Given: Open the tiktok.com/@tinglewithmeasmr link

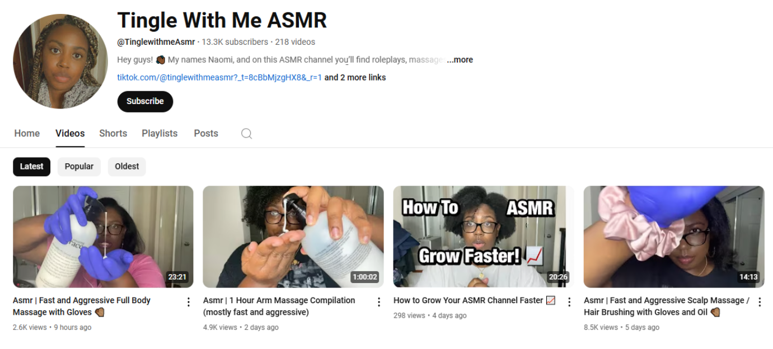Looking at the screenshot, I should (x=219, y=78).
